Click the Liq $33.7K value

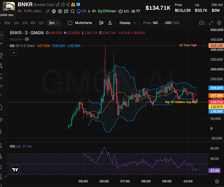tap(201, 10)
